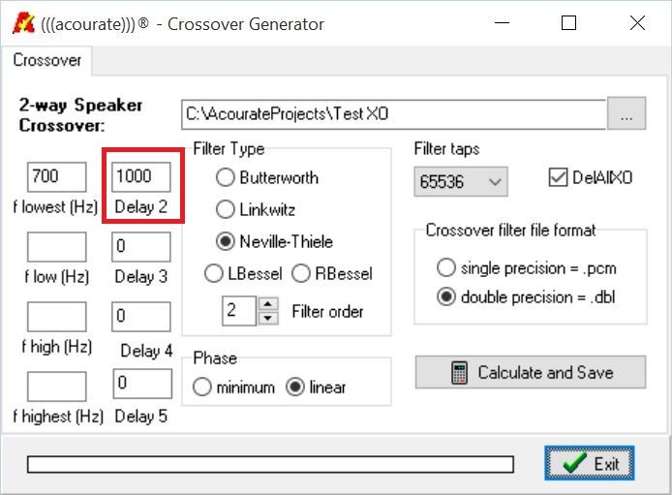Click the progress bar at the bottom
Viewport: 672px width, 495px height.
pyautogui.click(x=270, y=465)
